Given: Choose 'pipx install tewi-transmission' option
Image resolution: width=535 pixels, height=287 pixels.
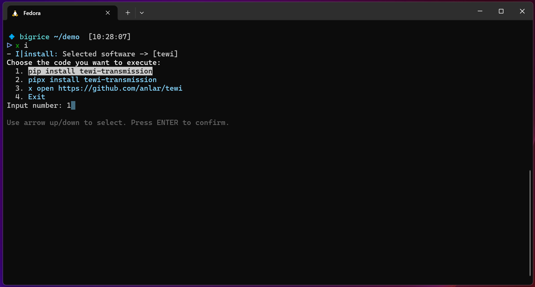Looking at the screenshot, I should coord(92,80).
